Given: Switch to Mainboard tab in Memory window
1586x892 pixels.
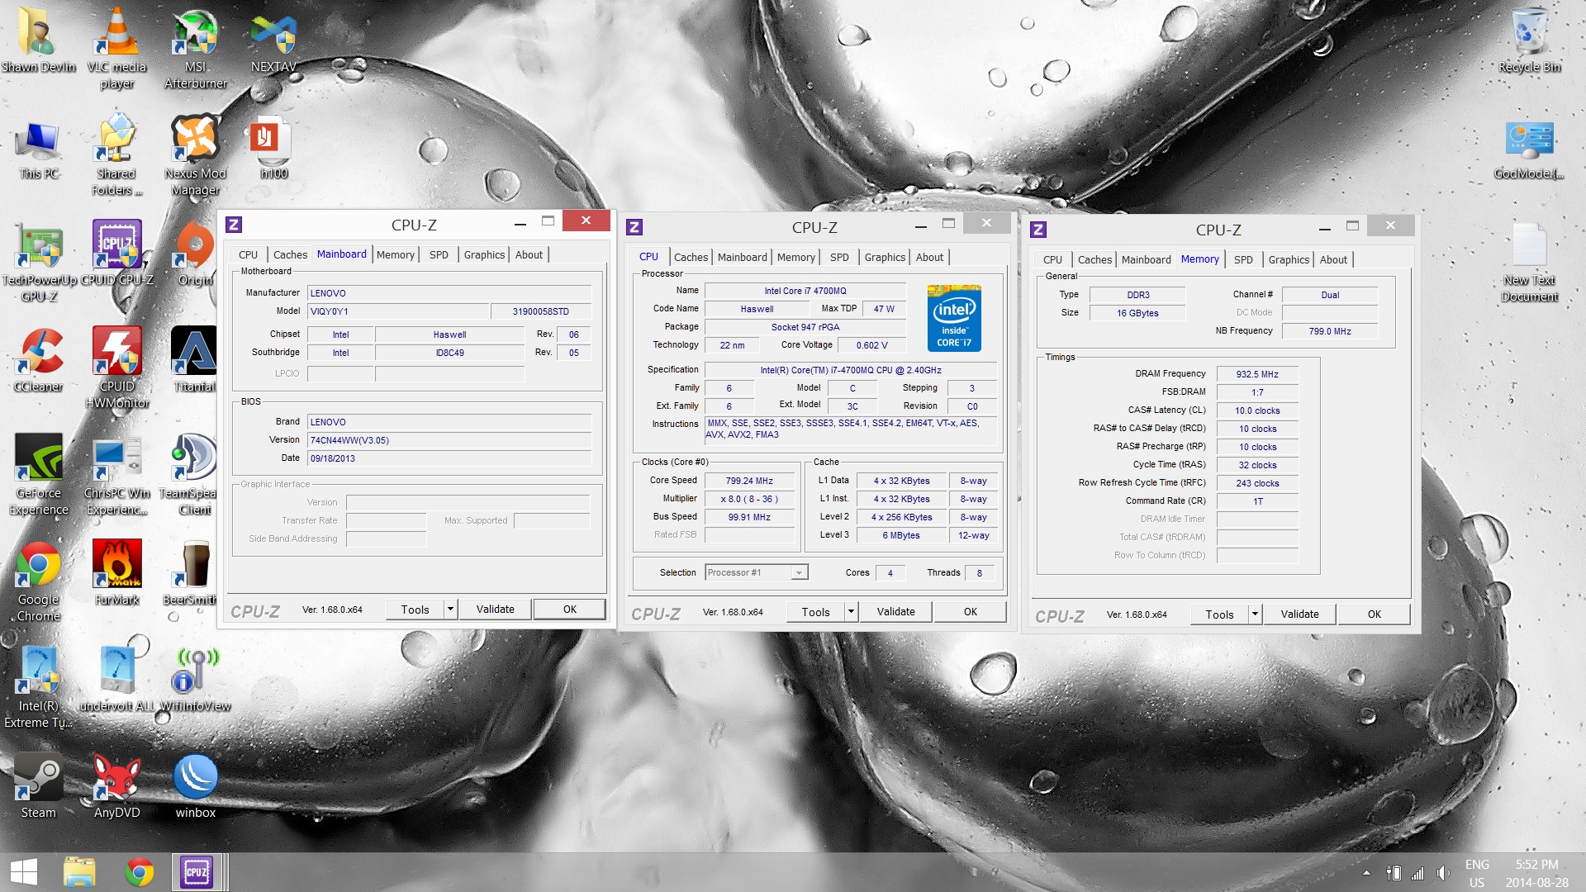Looking at the screenshot, I should pos(1146,259).
